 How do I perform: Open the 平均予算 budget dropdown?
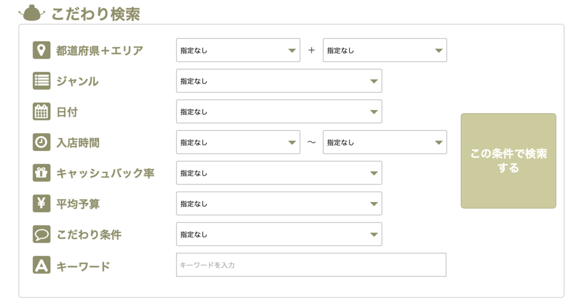pos(279,203)
